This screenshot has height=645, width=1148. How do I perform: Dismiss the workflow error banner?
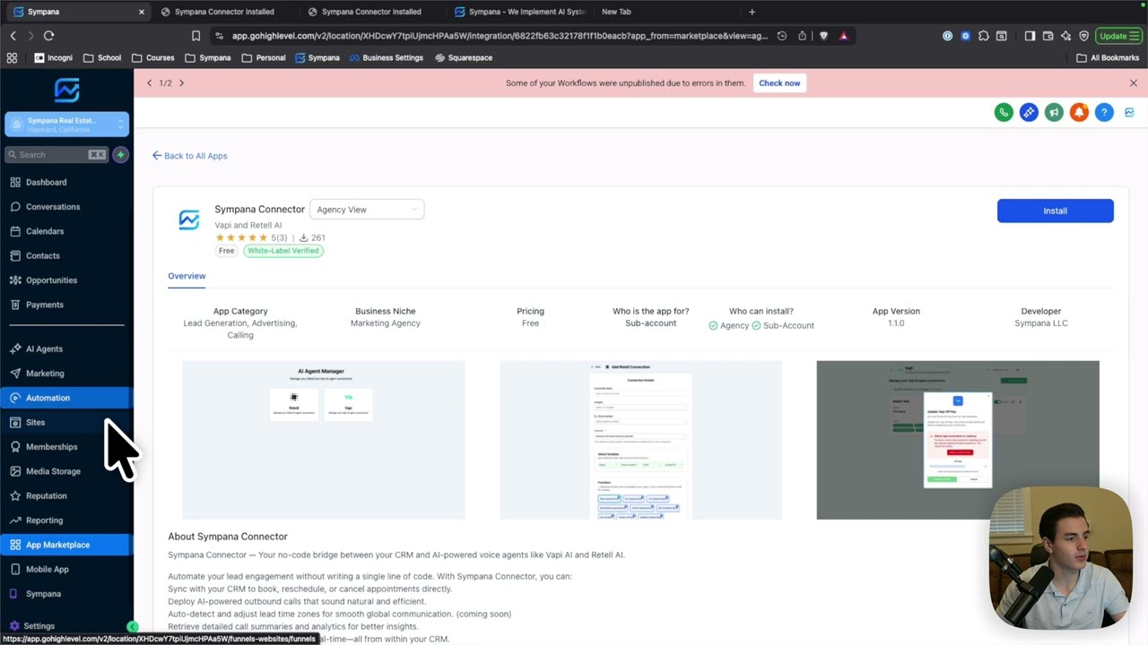1134,83
